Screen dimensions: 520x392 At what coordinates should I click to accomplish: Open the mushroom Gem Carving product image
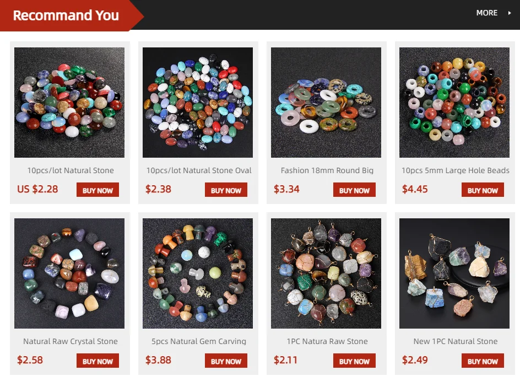(x=198, y=273)
